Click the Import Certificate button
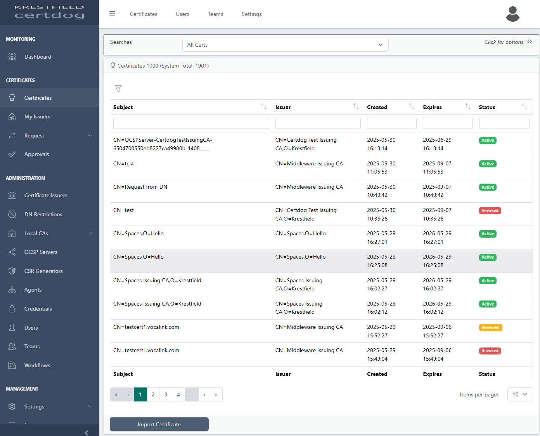This screenshot has width=540, height=436. tap(159, 424)
